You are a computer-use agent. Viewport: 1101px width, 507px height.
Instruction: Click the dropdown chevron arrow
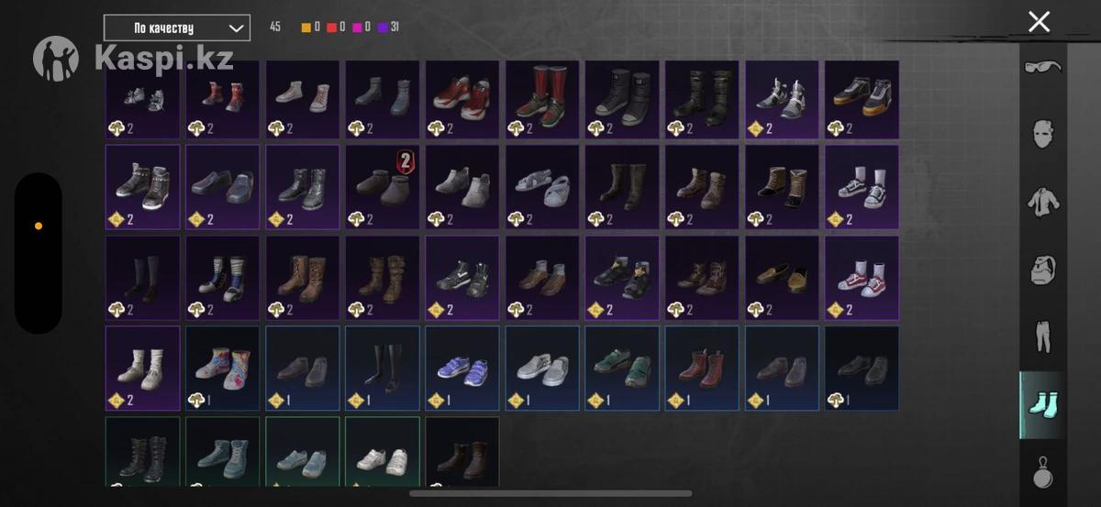pos(236,28)
